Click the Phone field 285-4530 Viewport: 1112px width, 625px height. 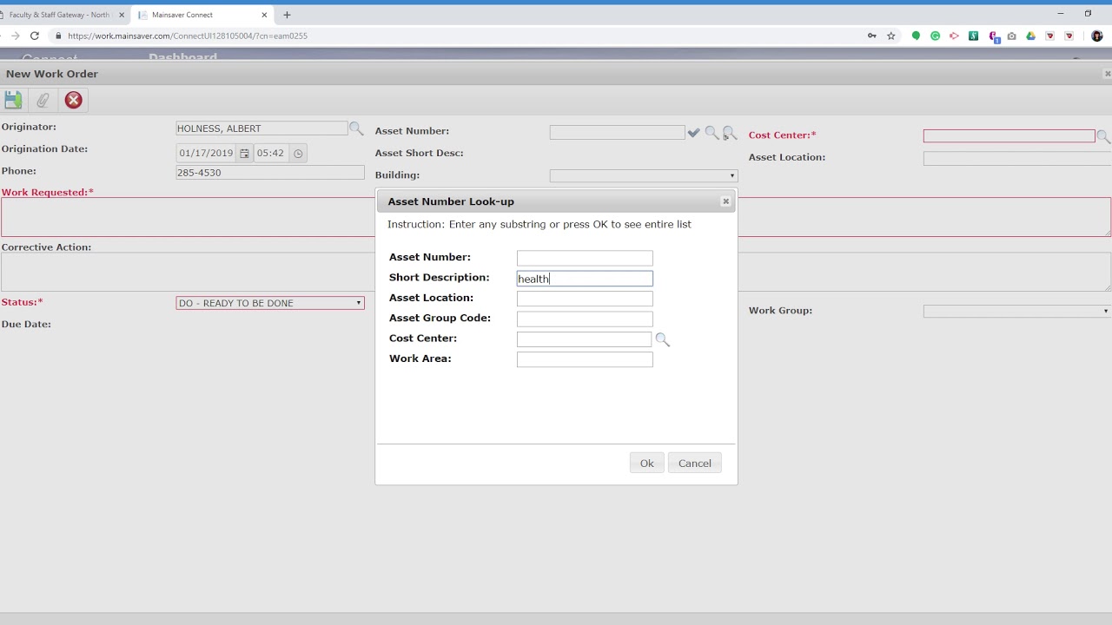270,173
